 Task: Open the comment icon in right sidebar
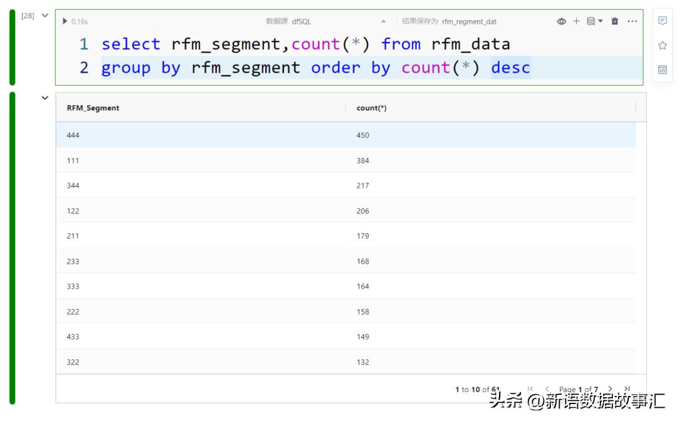[x=663, y=21]
